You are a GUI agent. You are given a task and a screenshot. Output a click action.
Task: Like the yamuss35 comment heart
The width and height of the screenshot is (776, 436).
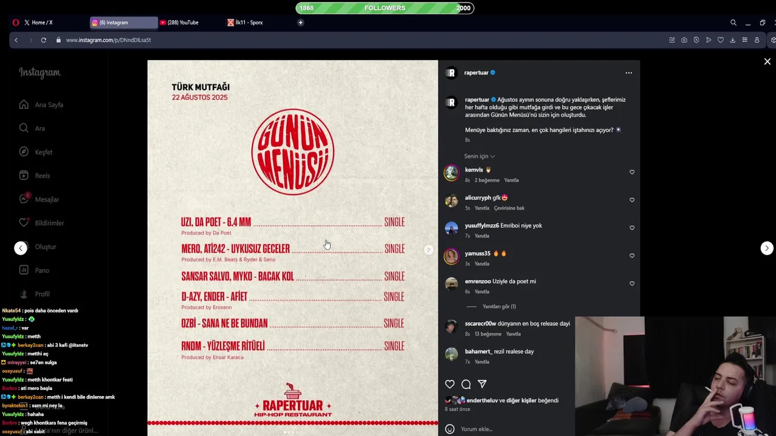[x=632, y=256]
